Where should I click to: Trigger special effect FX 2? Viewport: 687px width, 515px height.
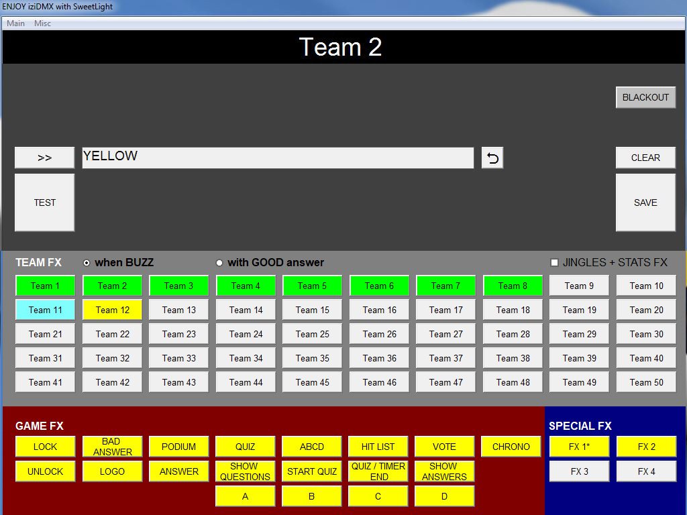(646, 447)
